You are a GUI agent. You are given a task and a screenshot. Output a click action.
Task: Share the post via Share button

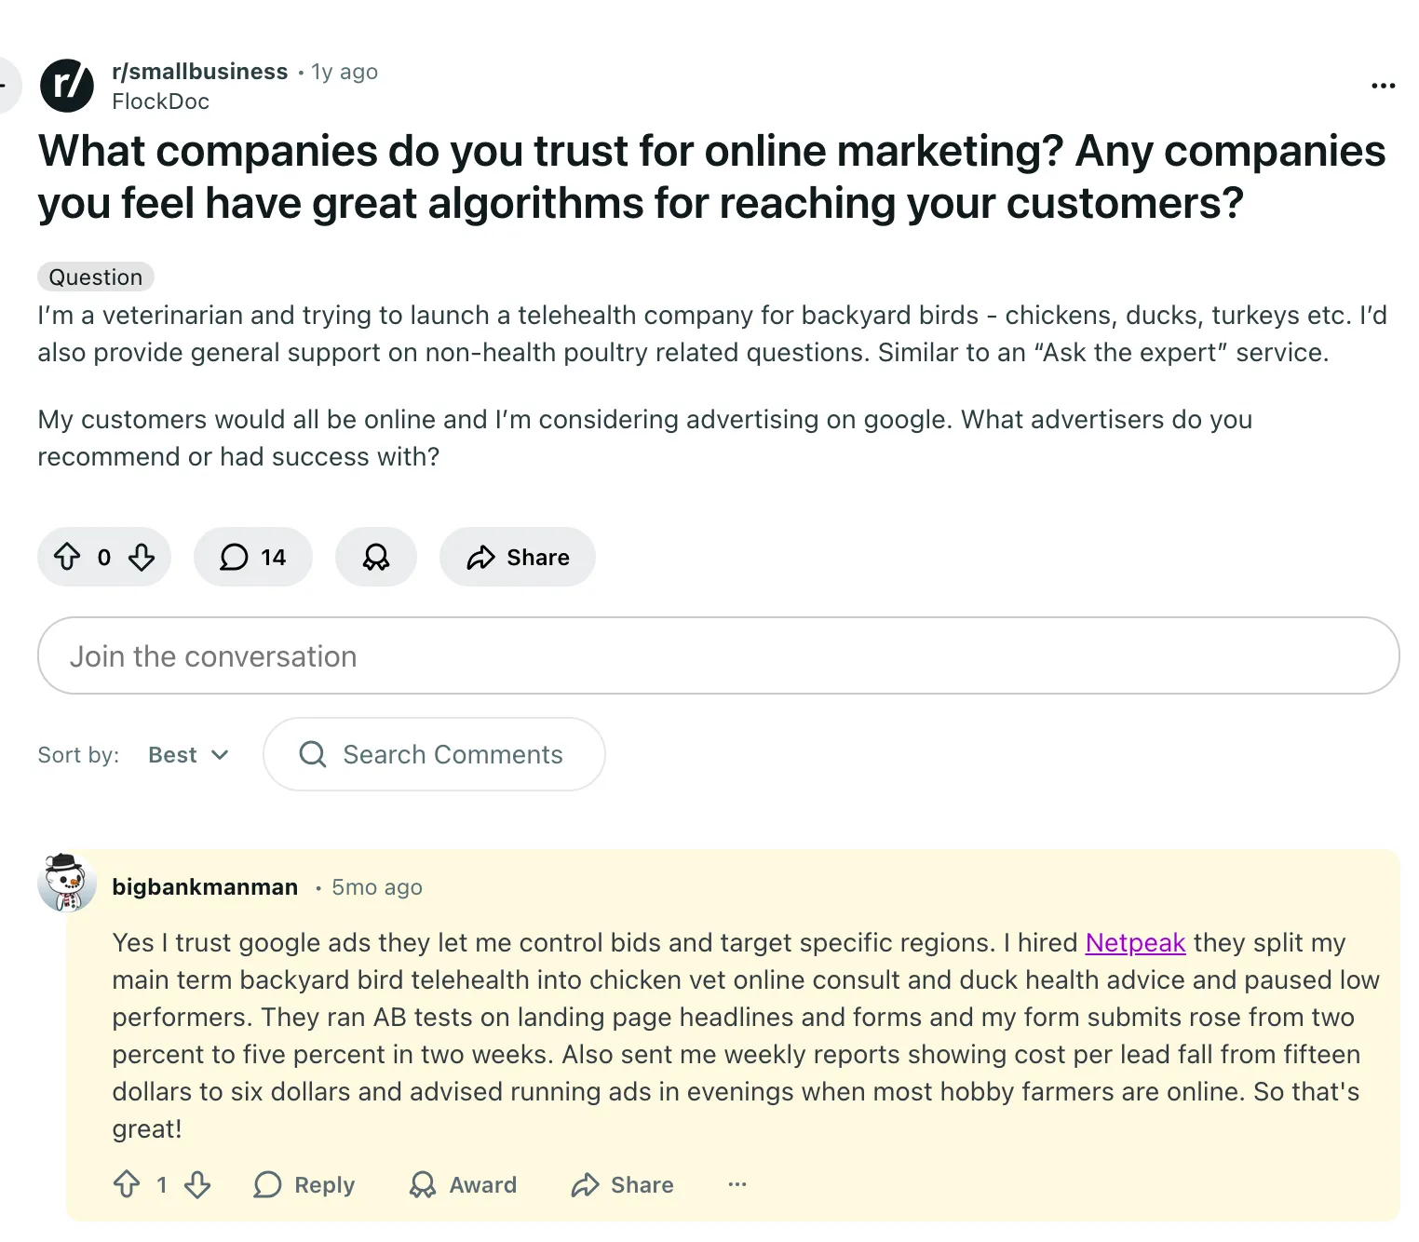pyautogui.click(x=518, y=557)
